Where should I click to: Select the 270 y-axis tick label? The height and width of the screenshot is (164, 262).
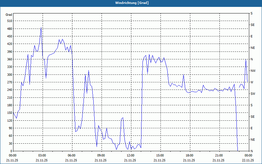[x=10, y=82]
